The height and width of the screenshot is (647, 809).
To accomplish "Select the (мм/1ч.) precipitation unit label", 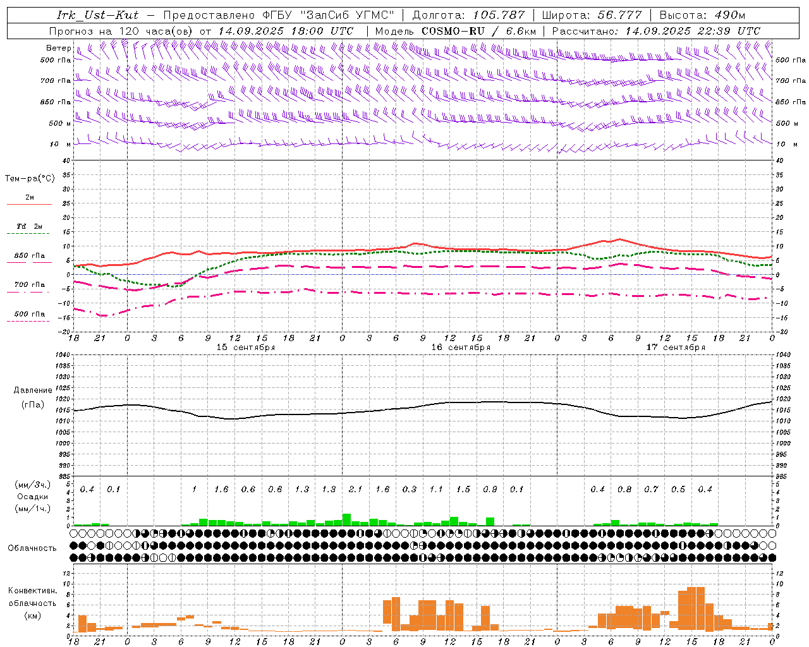I will tap(33, 509).
